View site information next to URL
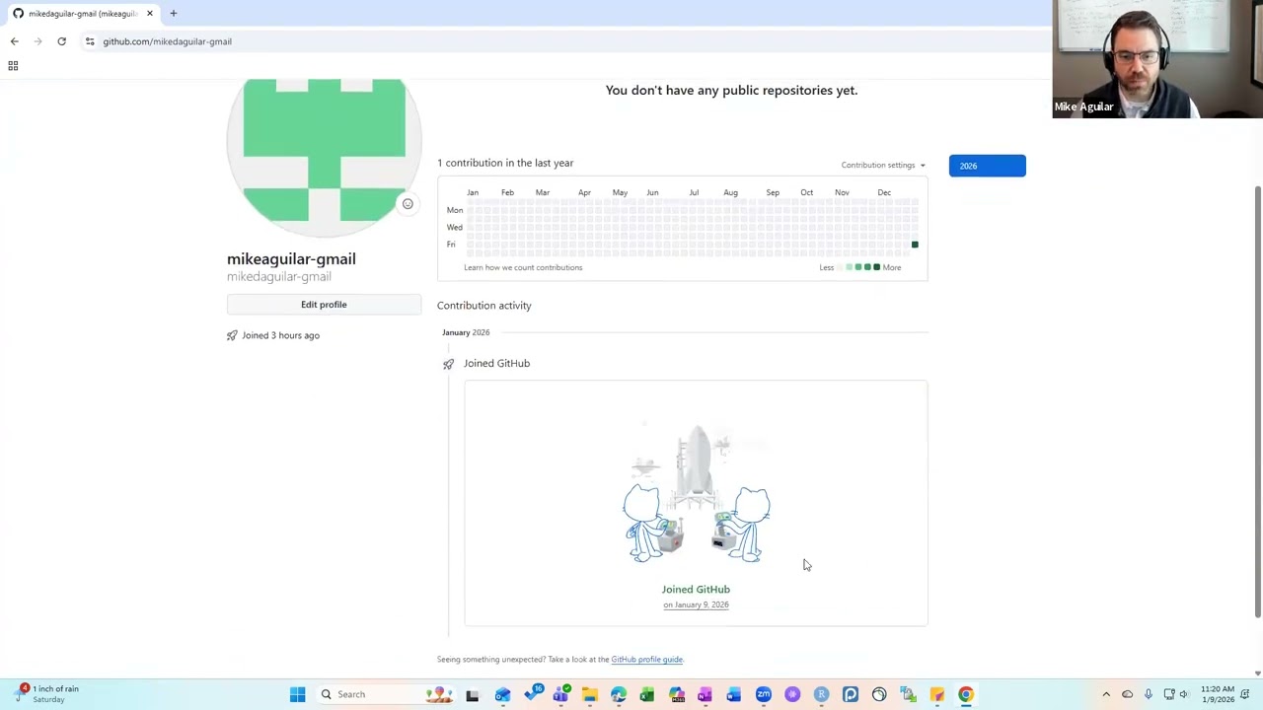Screen dimensions: 1263x710 (x=90, y=41)
